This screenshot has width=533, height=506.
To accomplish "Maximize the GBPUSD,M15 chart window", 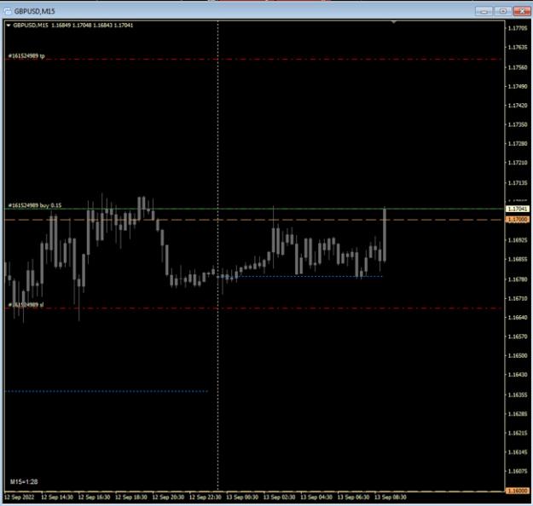I will pyautogui.click(x=503, y=11).
